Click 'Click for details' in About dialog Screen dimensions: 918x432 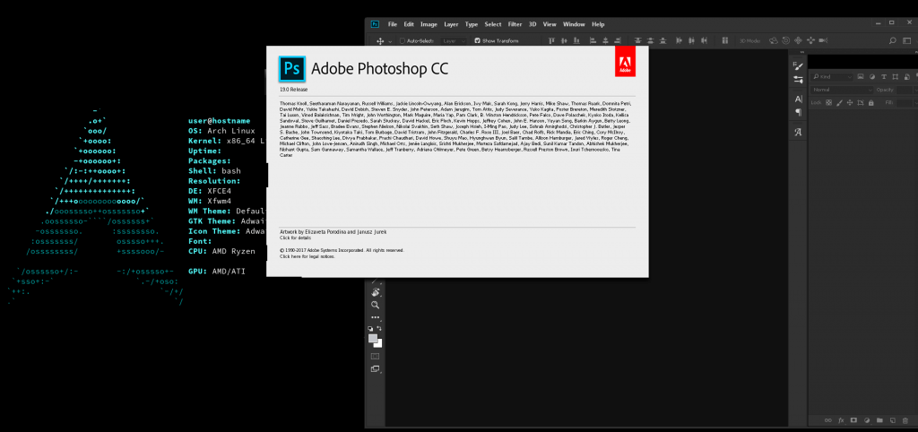pyautogui.click(x=296, y=238)
